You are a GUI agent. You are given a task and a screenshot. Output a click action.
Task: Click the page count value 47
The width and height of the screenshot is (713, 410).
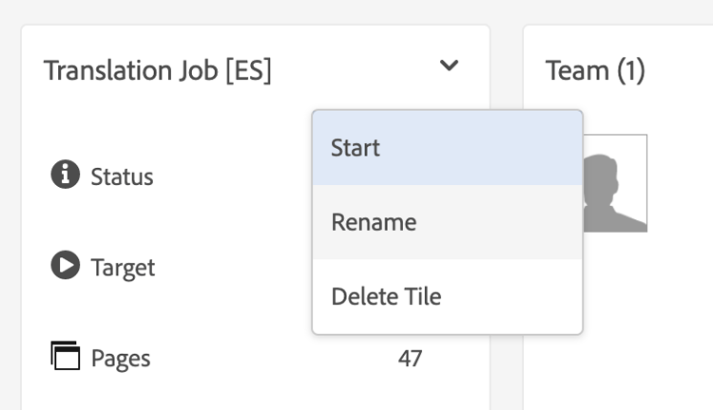[410, 359]
